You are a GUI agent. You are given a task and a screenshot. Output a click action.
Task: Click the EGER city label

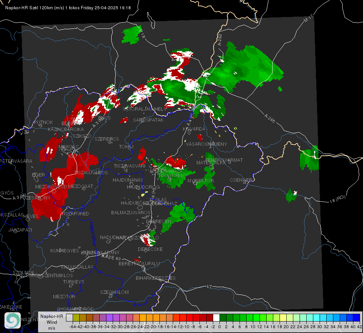pyautogui.click(x=38, y=175)
